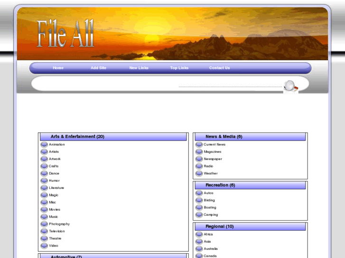Image resolution: width=345 pixels, height=258 pixels.
Task: Open the Movies subcategory link
Action: (x=55, y=209)
